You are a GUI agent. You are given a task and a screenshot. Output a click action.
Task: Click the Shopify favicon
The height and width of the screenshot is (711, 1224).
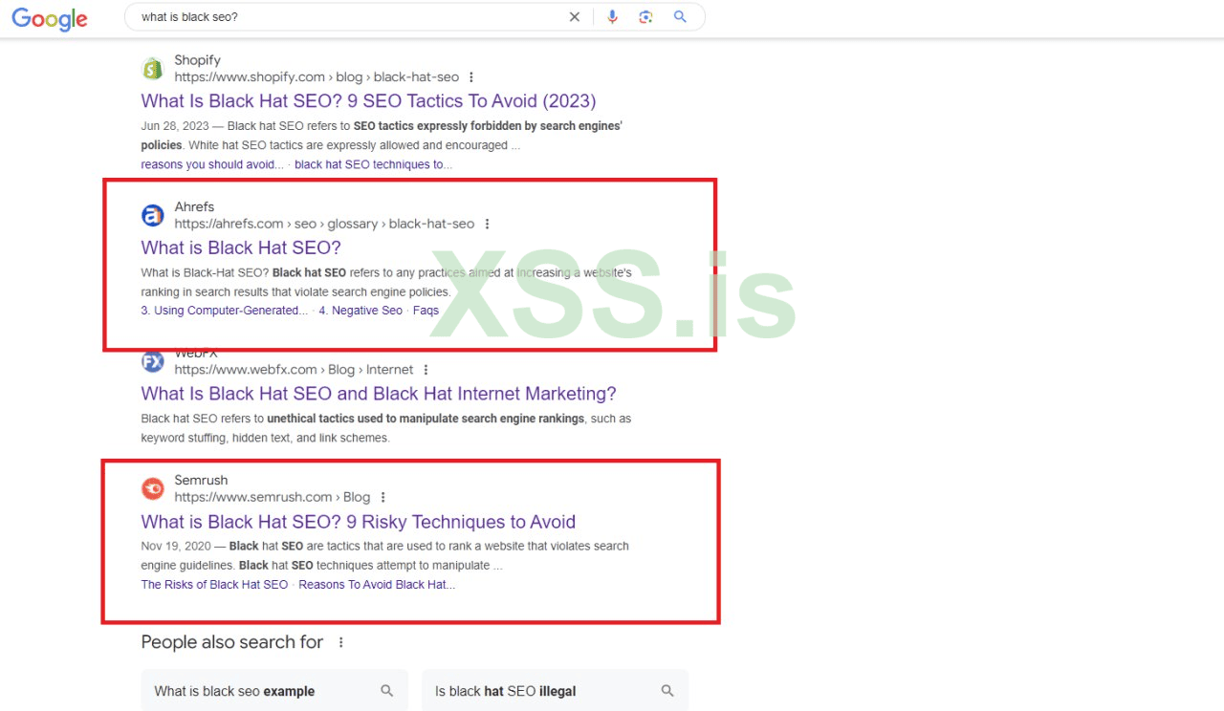click(152, 69)
